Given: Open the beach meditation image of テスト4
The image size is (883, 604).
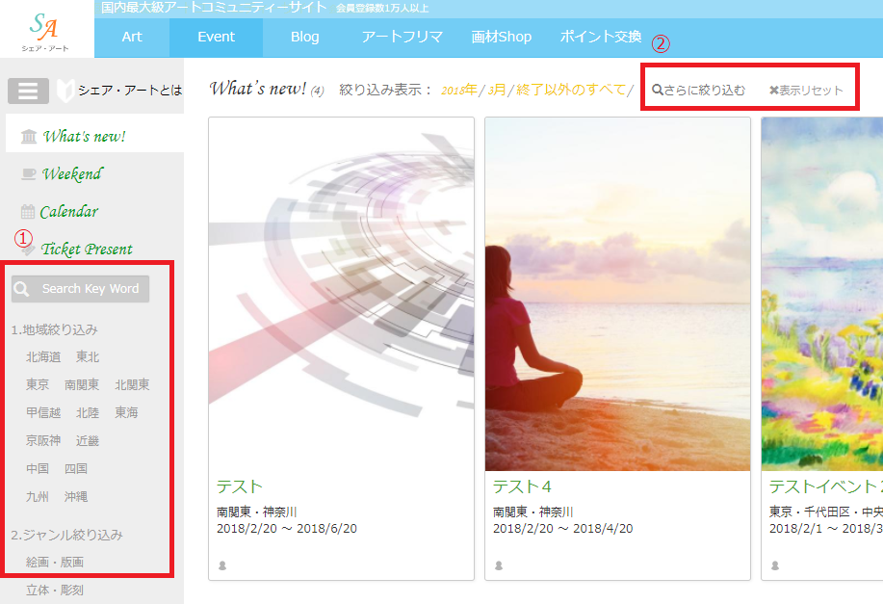Looking at the screenshot, I should (618, 294).
